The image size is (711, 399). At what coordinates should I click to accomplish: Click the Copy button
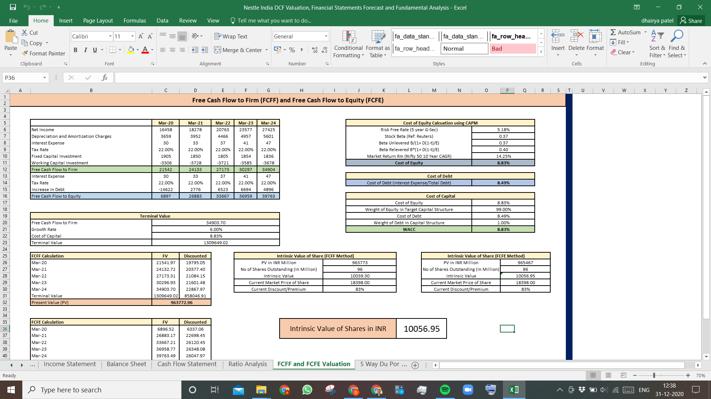click(32, 43)
